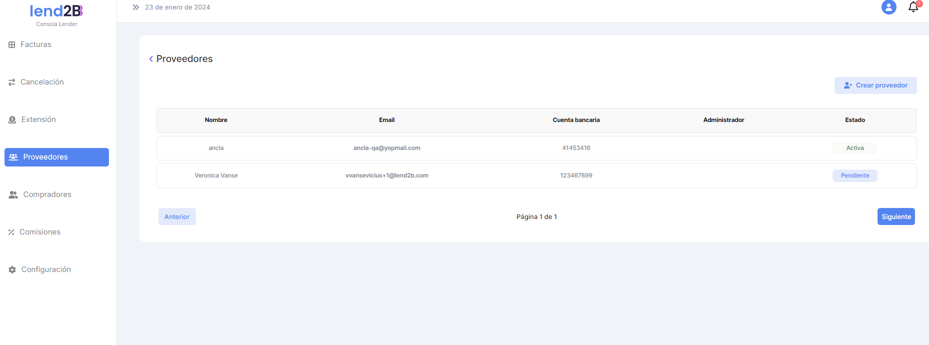Open the Facturas menu item

click(35, 44)
